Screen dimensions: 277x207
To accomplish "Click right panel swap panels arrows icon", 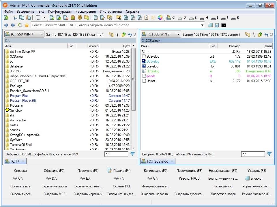I will (266, 35).
